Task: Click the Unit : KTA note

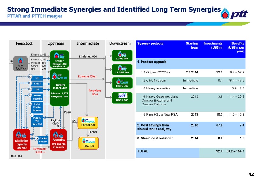Action: click(17, 156)
